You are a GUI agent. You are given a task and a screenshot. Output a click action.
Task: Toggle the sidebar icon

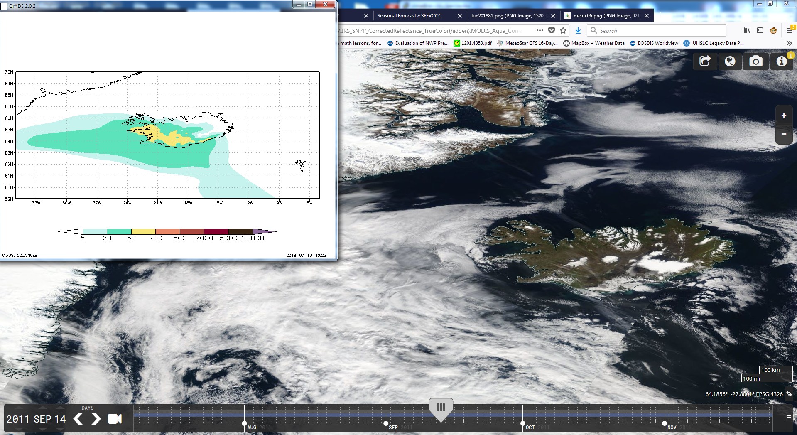[x=760, y=30]
